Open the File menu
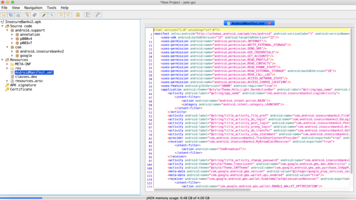 tap(4, 8)
